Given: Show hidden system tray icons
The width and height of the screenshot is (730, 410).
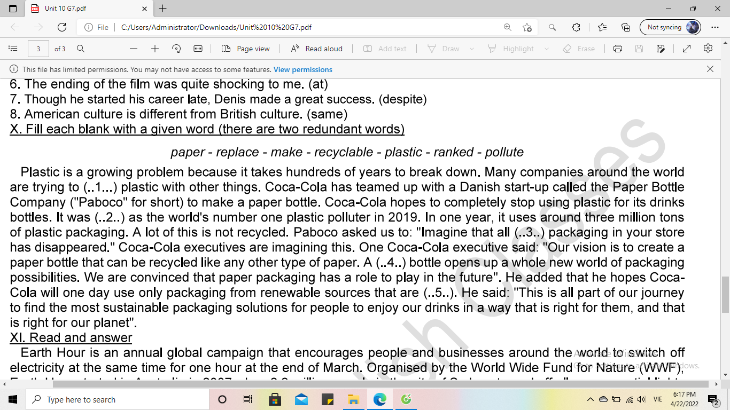Looking at the screenshot, I should 590,399.
